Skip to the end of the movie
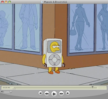Image resolution: width=108 pixels, height=99 pixels. click(68, 93)
